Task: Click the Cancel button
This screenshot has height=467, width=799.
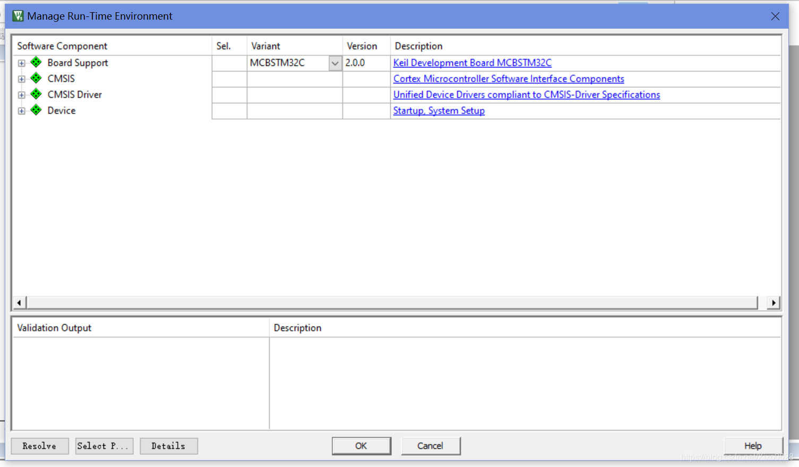Action: click(x=431, y=446)
